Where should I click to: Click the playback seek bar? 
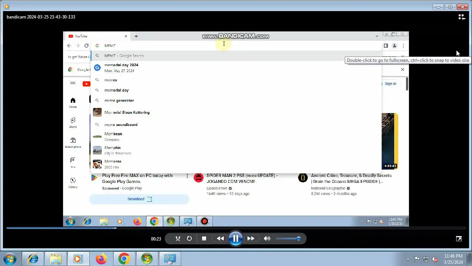pyautogui.click(x=236, y=228)
